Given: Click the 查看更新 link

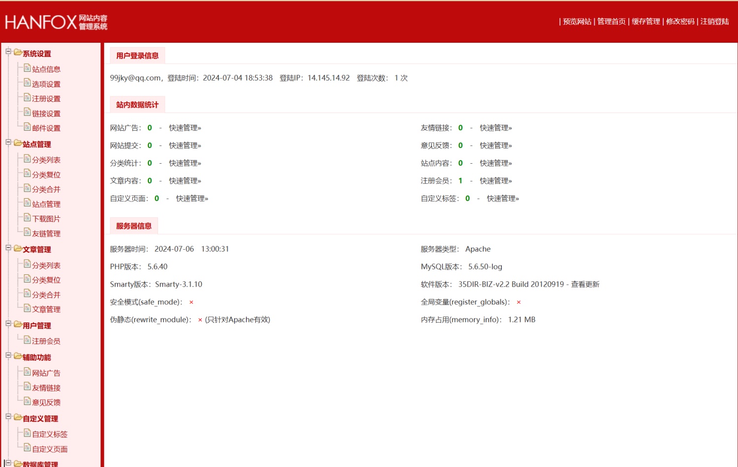Looking at the screenshot, I should pos(585,284).
